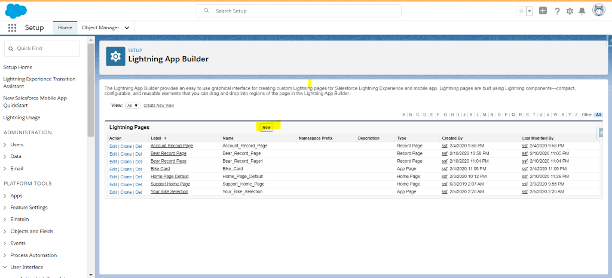The width and height of the screenshot is (612, 278).
Task: Filter list by letter B
Action: (411, 115)
